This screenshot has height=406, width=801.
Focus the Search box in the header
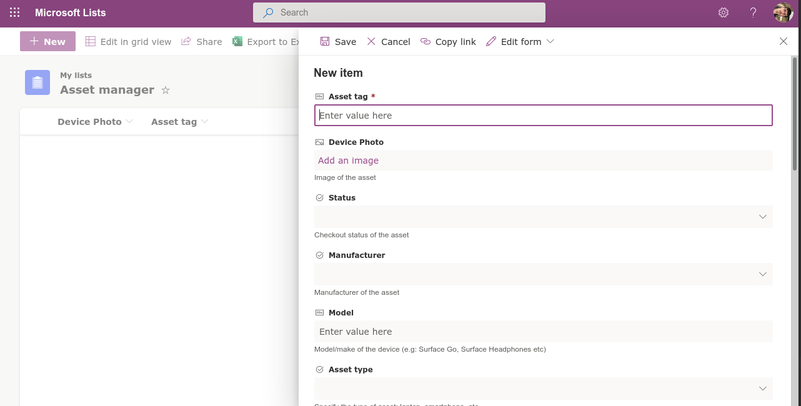pyautogui.click(x=399, y=12)
